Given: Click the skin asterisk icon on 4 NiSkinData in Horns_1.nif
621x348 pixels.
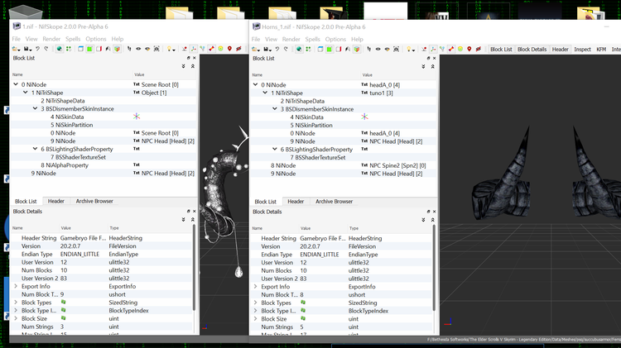Looking at the screenshot, I should click(364, 117).
